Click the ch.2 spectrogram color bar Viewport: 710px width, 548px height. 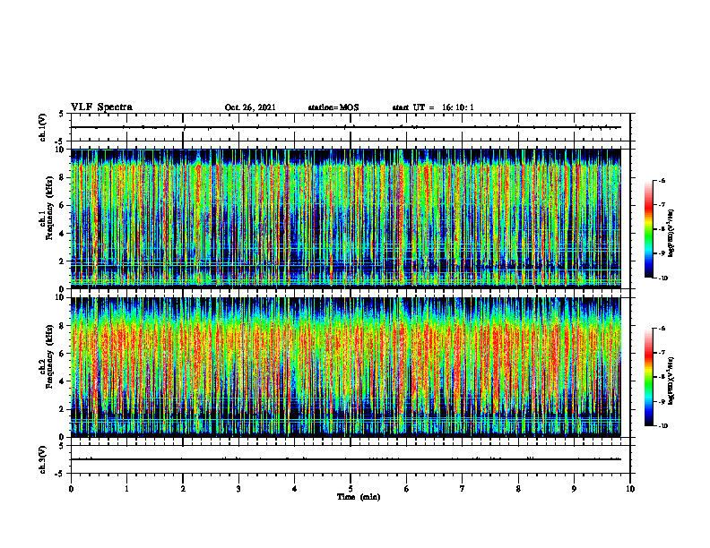click(x=648, y=377)
